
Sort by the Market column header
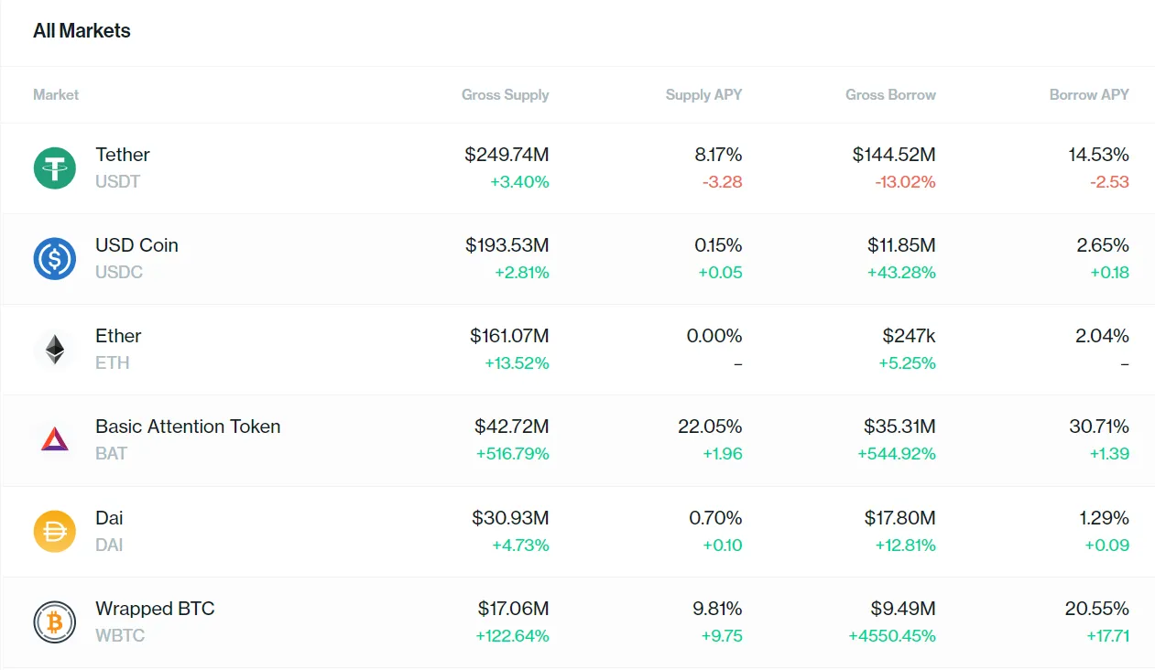[56, 94]
